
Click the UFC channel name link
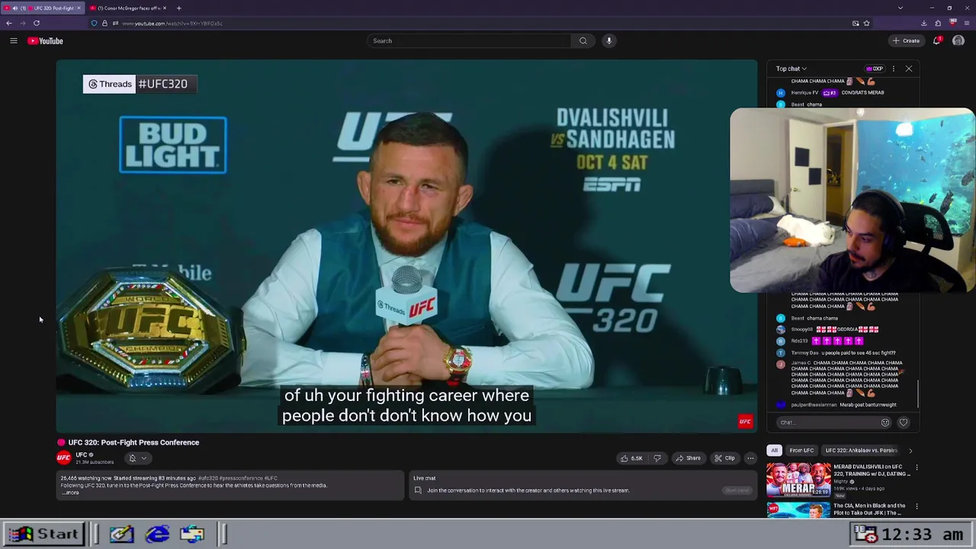[81, 454]
